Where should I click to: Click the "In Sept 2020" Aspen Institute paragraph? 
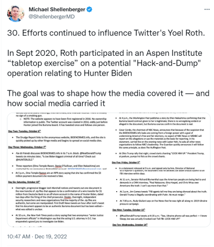pyautogui.click(x=105, y=63)
